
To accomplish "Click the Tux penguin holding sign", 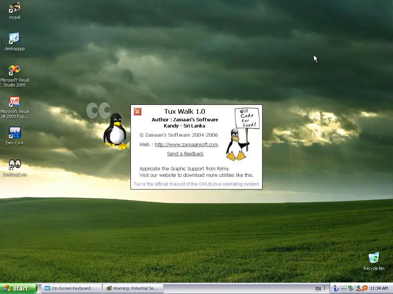I will tap(242, 134).
